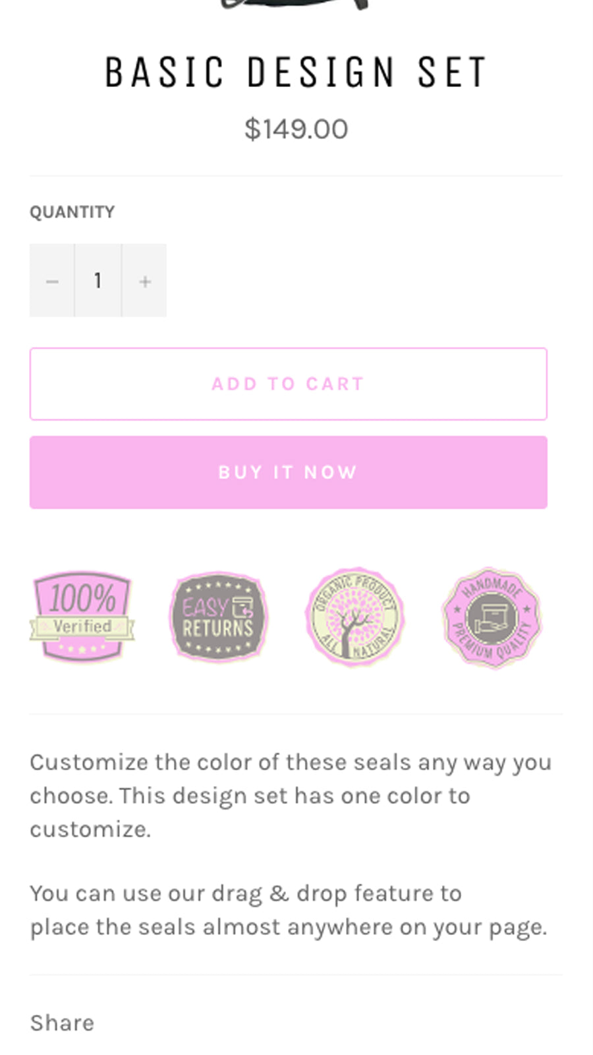Click the $149.00 price text
This screenshot has height=1055, width=593.
tap(296, 129)
